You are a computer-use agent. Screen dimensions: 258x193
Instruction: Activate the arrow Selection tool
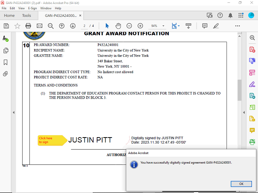[x=107, y=26]
